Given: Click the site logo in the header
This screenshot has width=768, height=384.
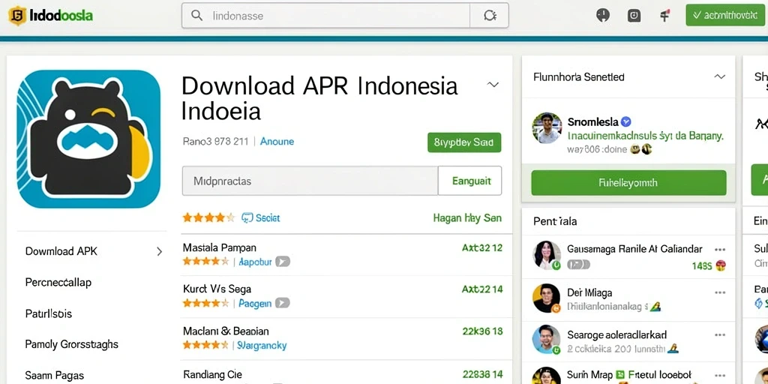Looking at the screenshot, I should pos(51,16).
